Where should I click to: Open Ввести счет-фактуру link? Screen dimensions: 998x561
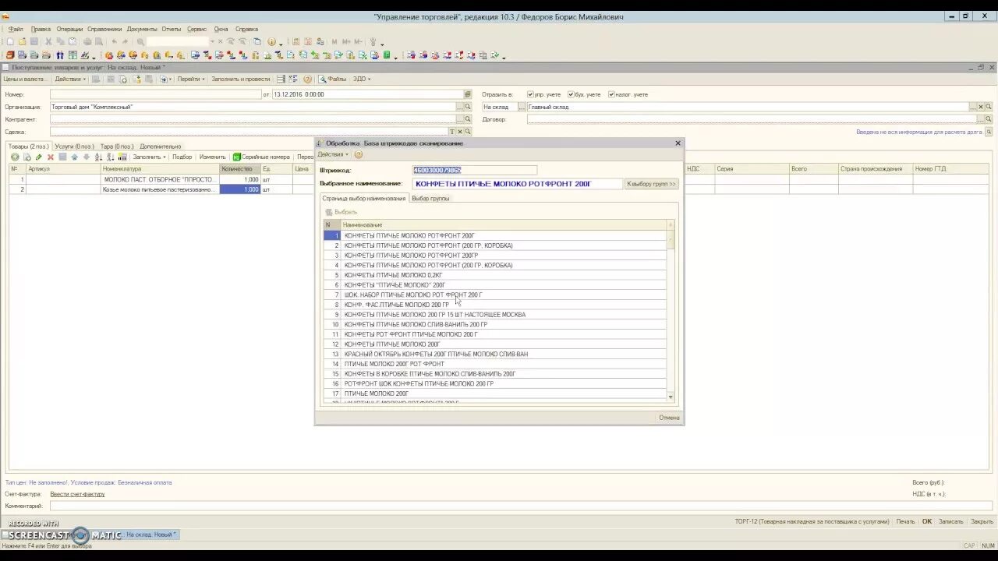[x=77, y=494]
